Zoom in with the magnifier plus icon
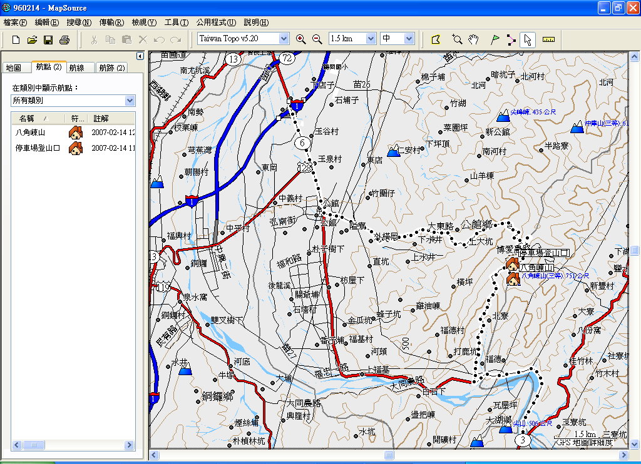Screen dimensions: 641x464 point(301,39)
